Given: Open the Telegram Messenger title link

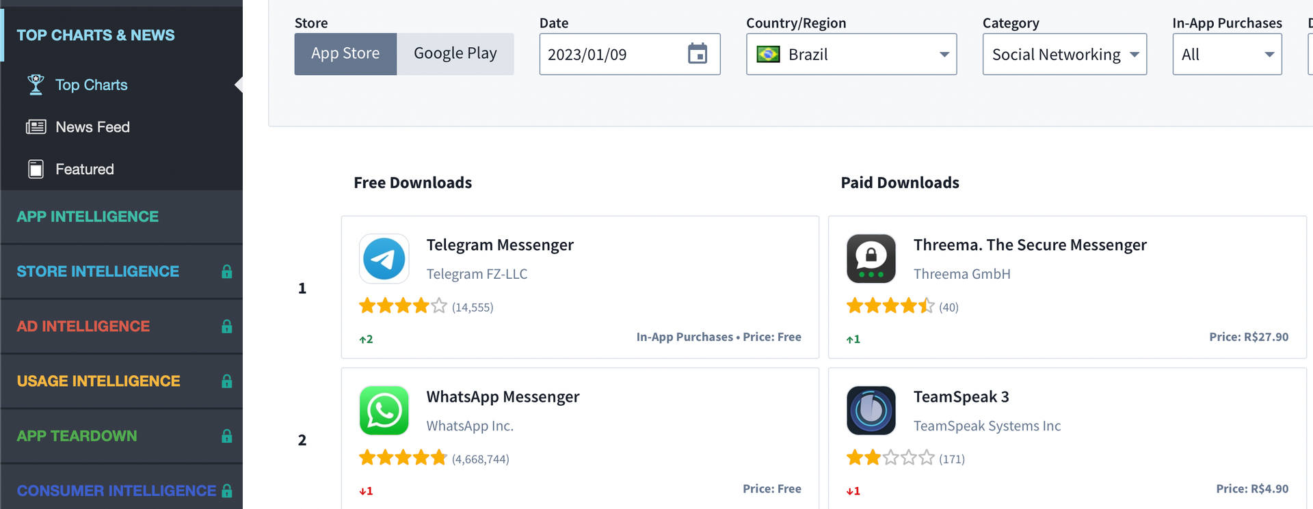Looking at the screenshot, I should coord(500,245).
